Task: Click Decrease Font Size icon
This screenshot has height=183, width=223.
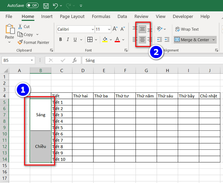Action: pos(123,29)
